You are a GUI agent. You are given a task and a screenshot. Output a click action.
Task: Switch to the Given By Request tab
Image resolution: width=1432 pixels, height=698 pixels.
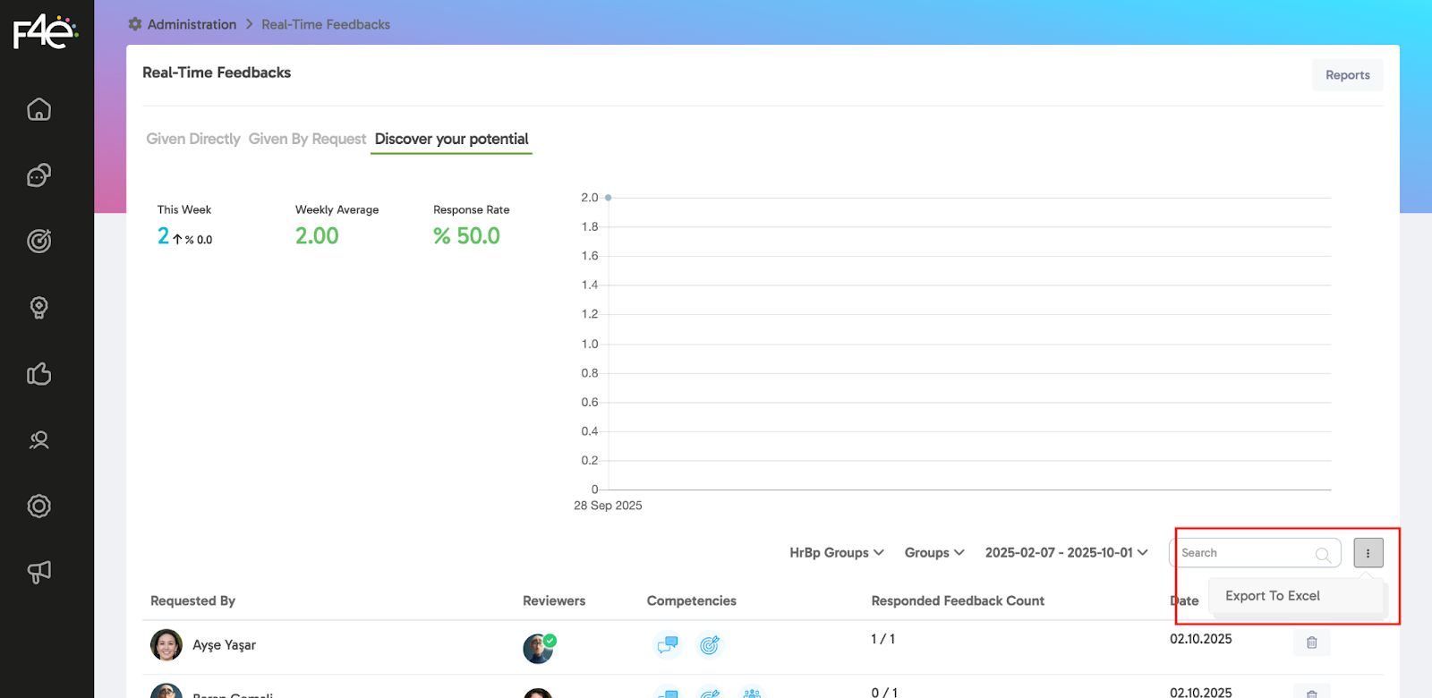[x=307, y=139]
